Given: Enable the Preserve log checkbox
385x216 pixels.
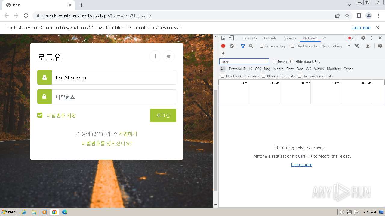Looking at the screenshot, I should click(262, 46).
